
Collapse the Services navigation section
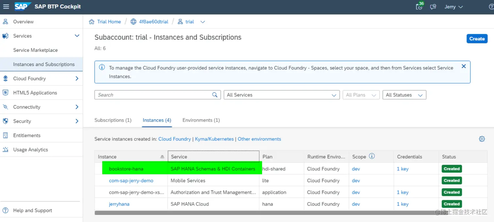[77, 36]
